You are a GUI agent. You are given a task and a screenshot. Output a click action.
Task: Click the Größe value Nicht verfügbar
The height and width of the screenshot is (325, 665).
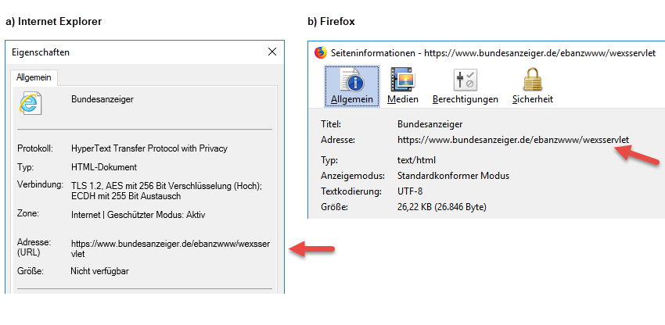[99, 271]
